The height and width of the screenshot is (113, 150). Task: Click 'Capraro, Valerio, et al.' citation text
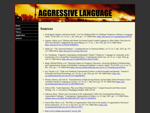(x=53, y=41)
